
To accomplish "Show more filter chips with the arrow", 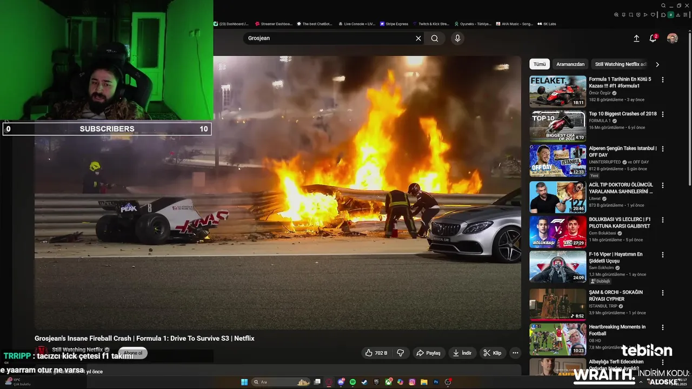I will (x=657, y=64).
